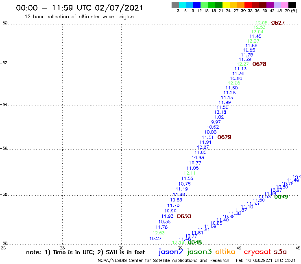Click the -54 latitude axis label

(x=4, y=105)
